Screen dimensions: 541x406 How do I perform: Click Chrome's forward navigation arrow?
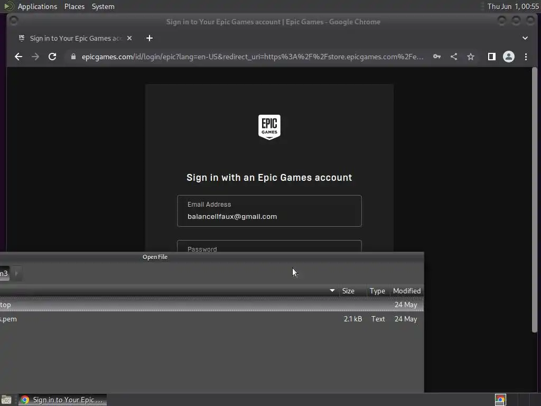pos(35,57)
